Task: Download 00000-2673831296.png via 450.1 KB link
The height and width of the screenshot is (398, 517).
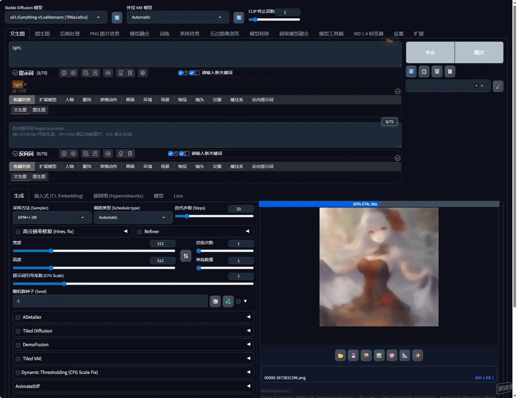Action: point(484,378)
